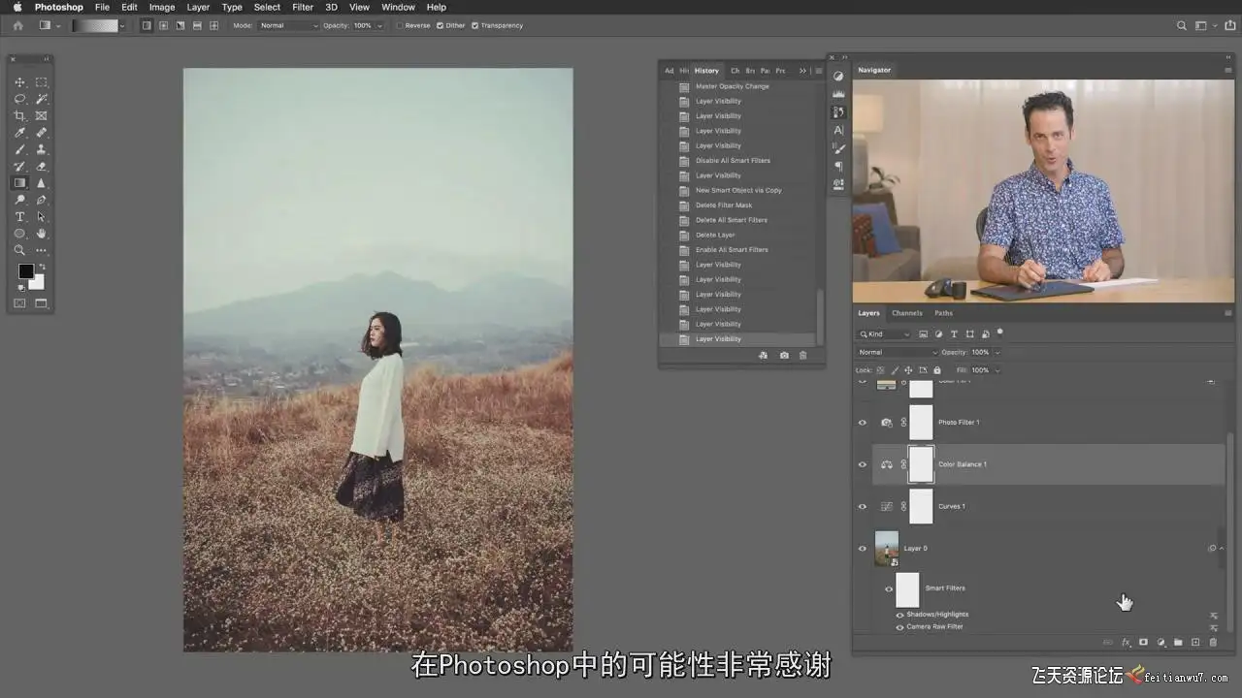Enable the Reverse checkbox

coord(400,25)
